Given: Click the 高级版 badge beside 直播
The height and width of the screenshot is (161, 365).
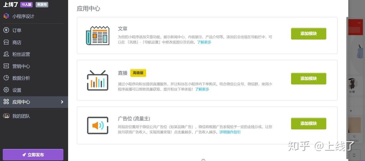Looking at the screenshot, I should pyautogui.click(x=138, y=73).
